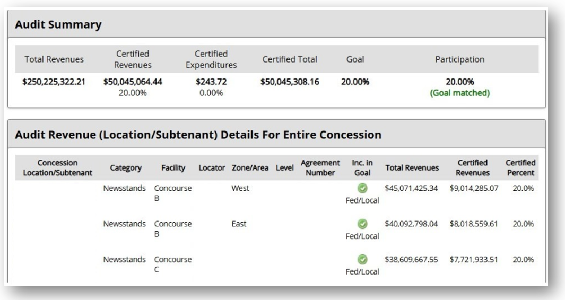Click certified revenues $7,721,933.51 in Concourse C row
Screen dimensions: 565x300
pos(473,260)
